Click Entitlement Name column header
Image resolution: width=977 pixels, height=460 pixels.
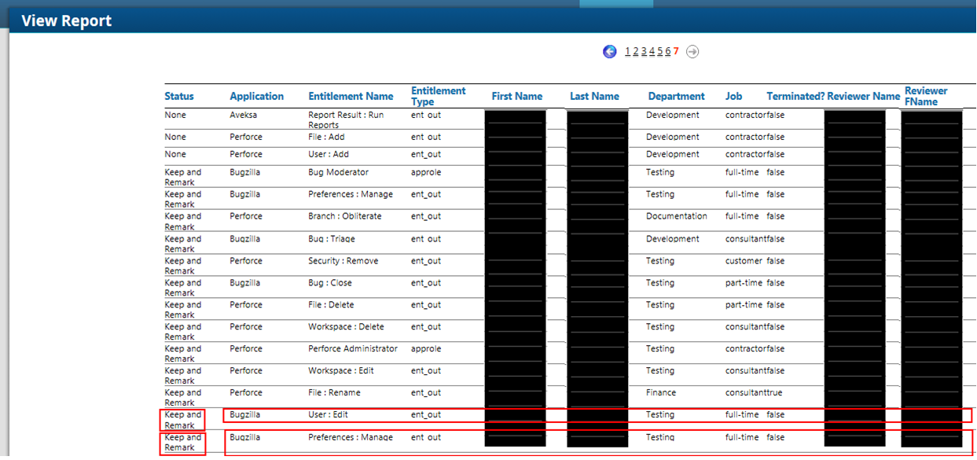point(351,97)
